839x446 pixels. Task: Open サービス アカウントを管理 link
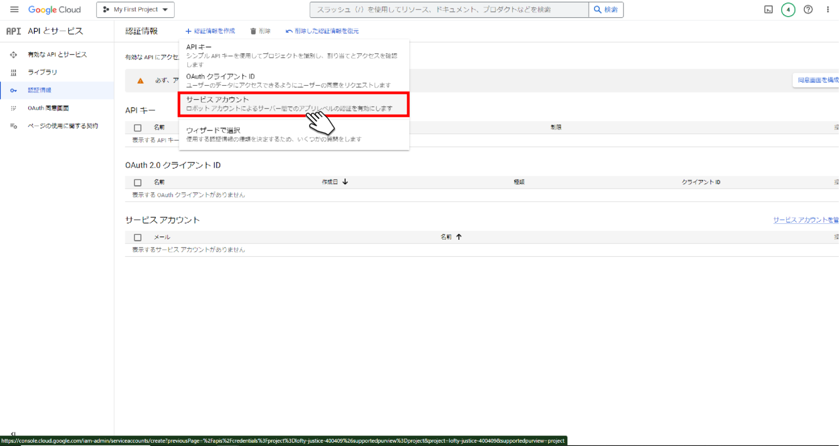tap(806, 220)
